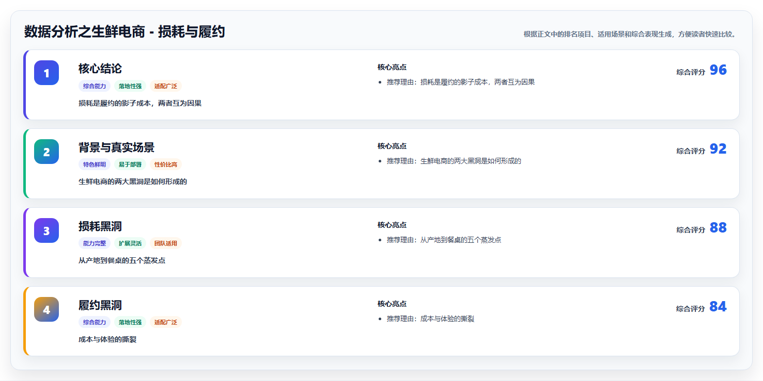
Task: Select the 团队适用 tag
Action: (166, 243)
